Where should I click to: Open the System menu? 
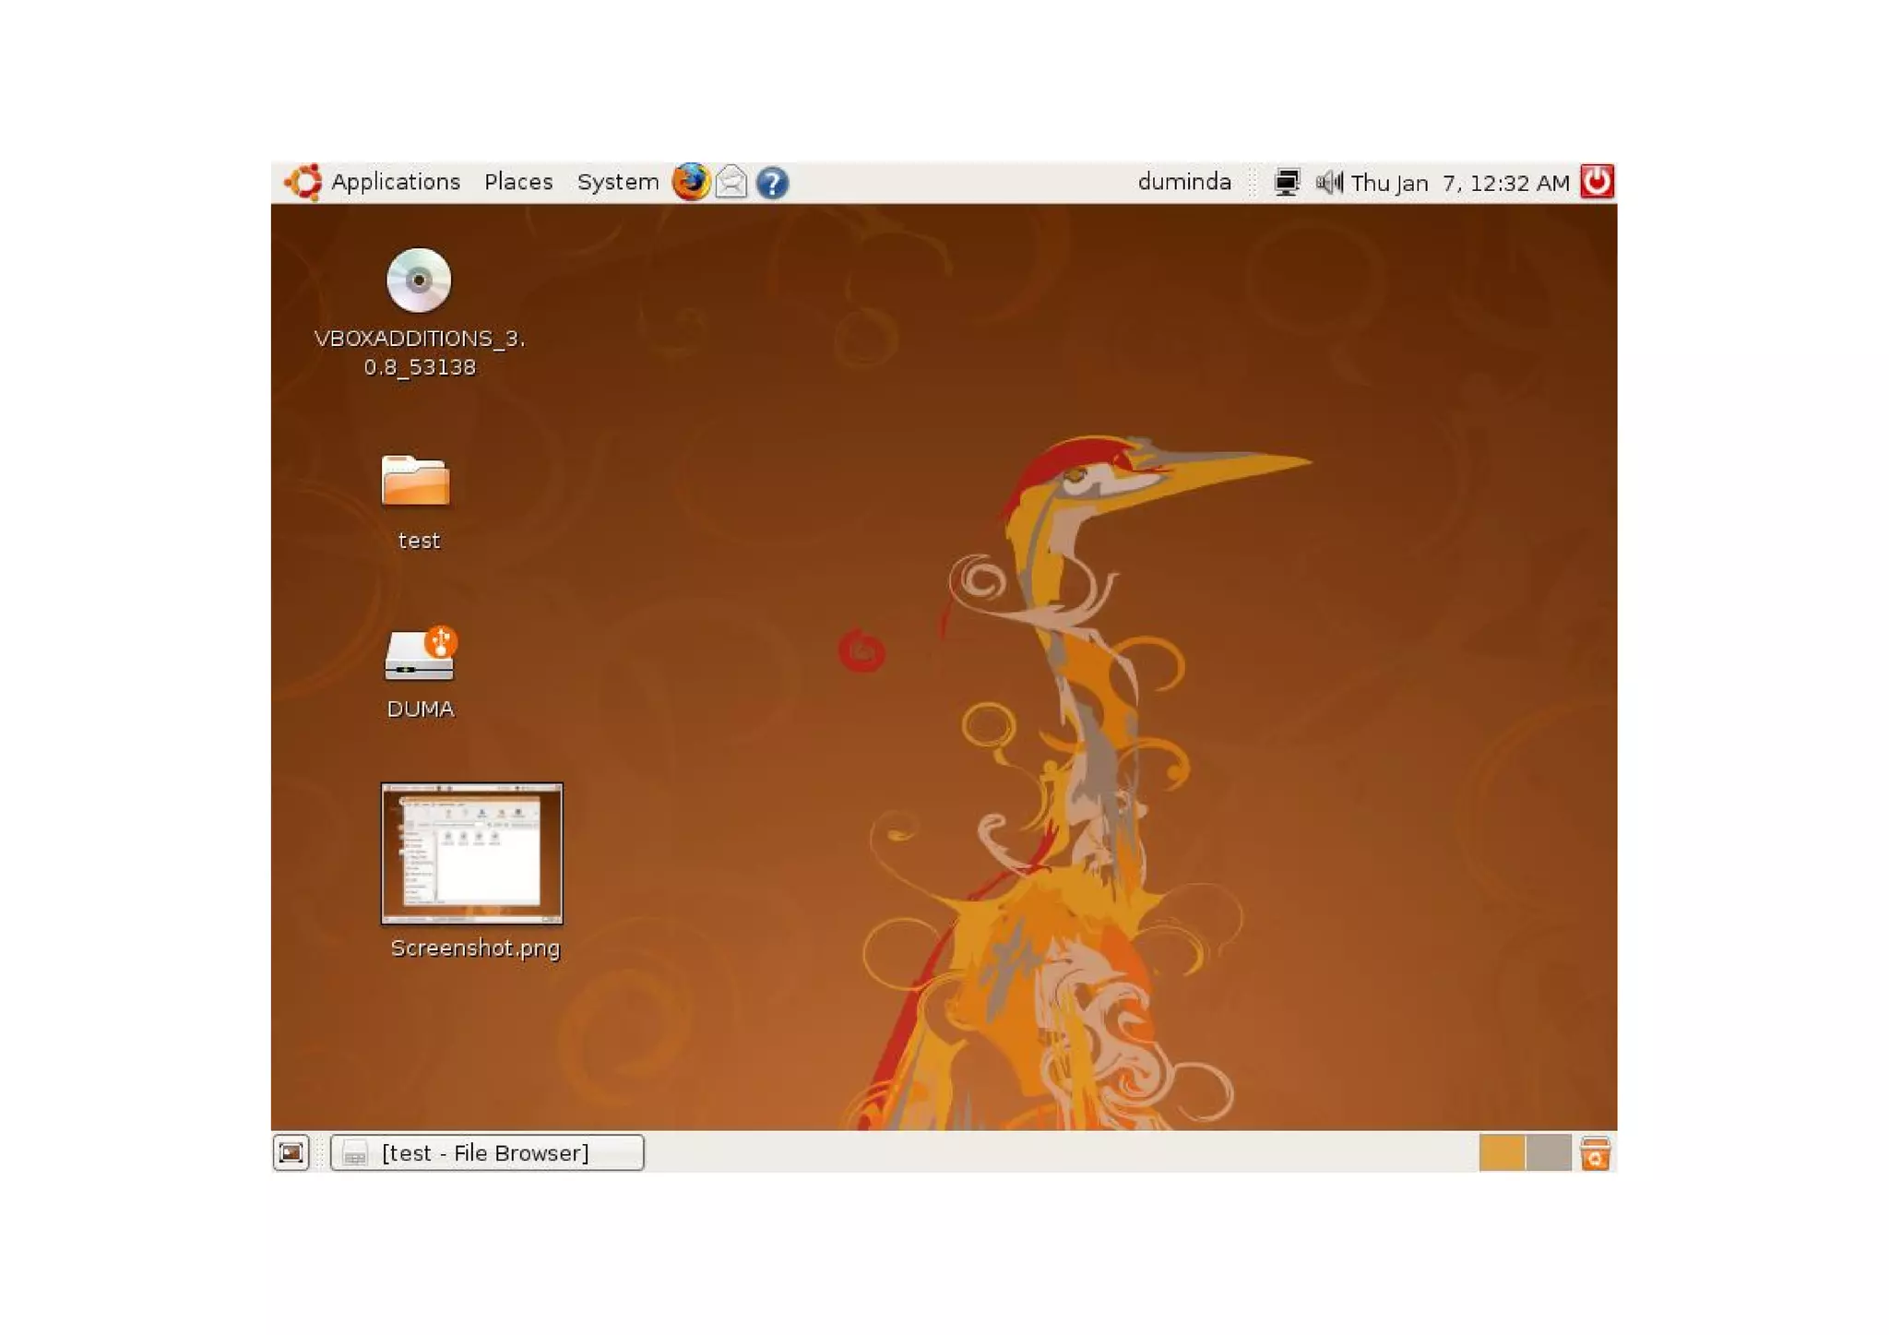617,182
